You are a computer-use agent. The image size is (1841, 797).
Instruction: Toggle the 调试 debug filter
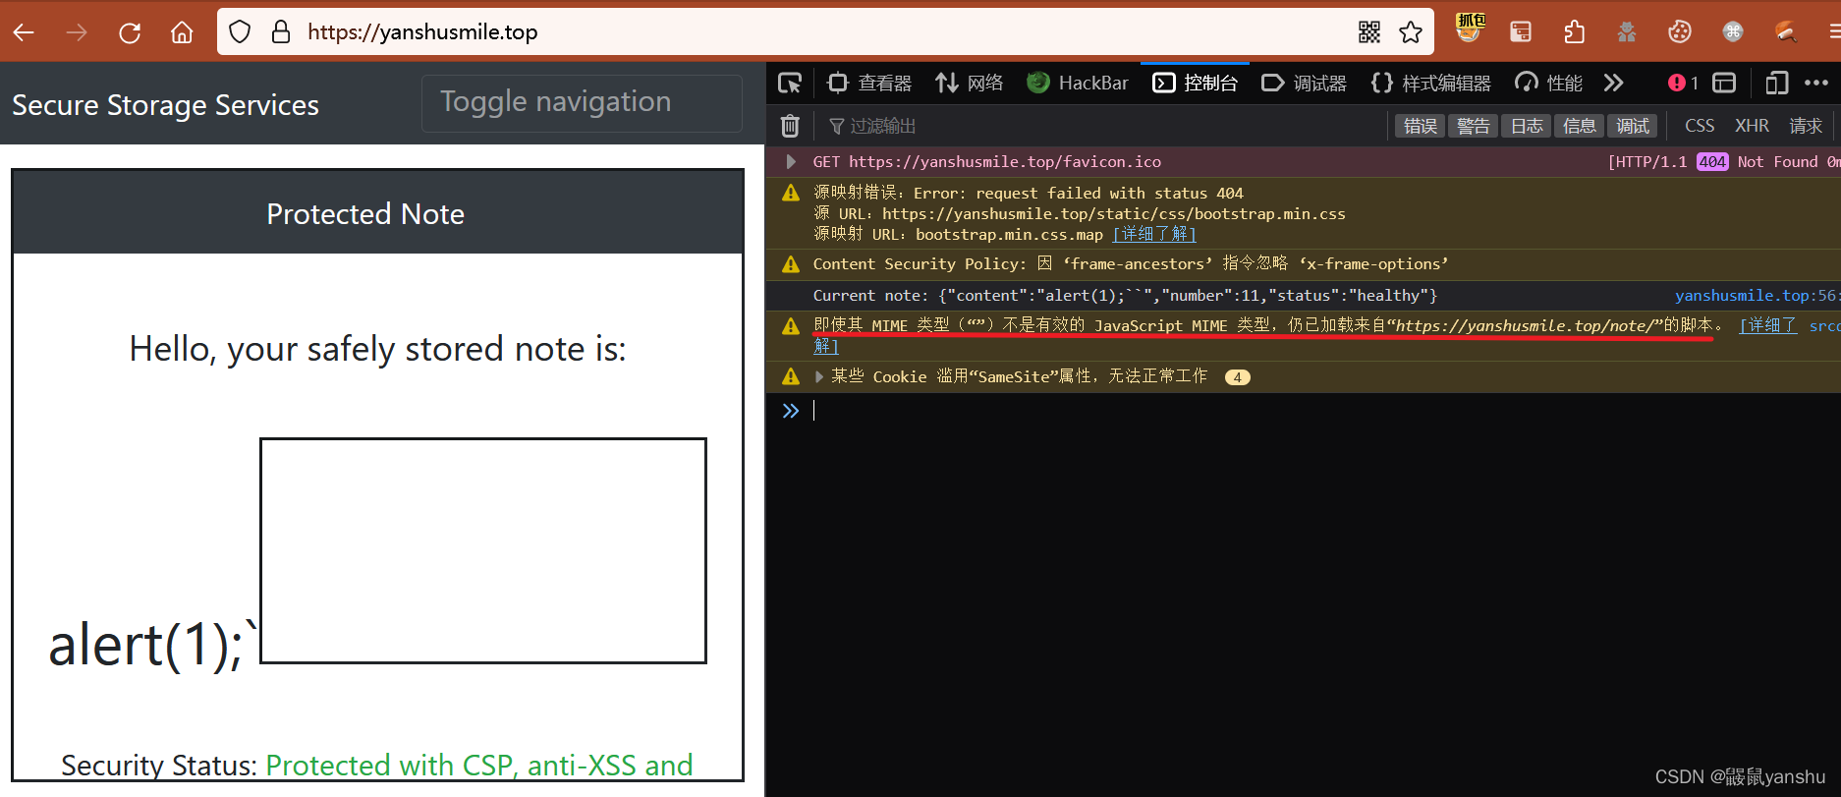click(1633, 126)
